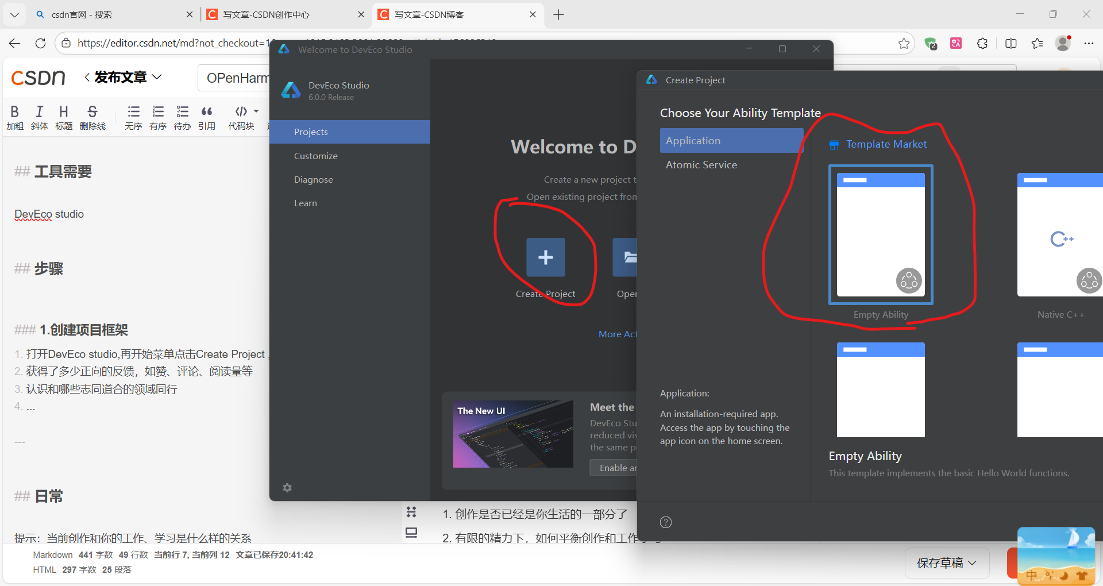The height and width of the screenshot is (586, 1103).
Task: Open the browser favorites list
Action: [1037, 43]
